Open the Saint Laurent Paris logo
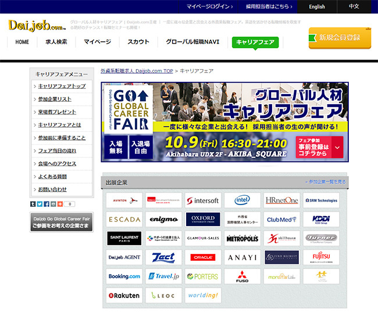This screenshot has height=312, width=378. pyautogui.click(x=124, y=238)
